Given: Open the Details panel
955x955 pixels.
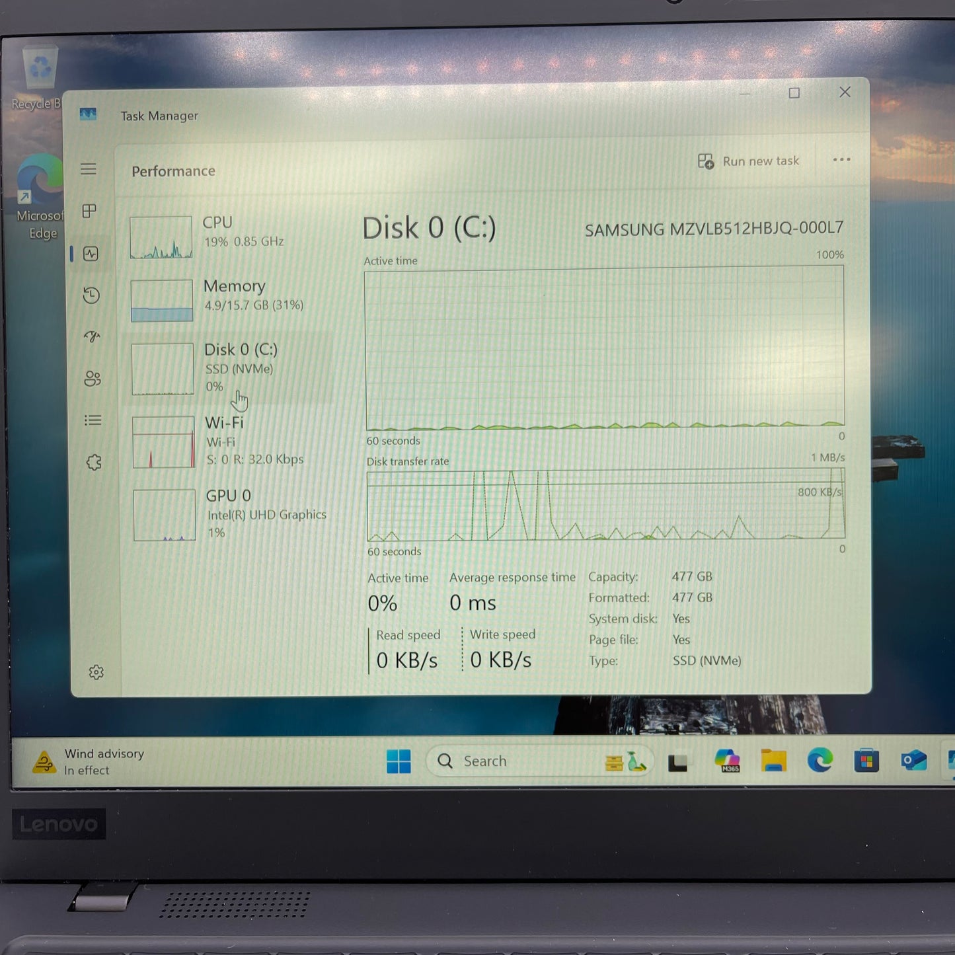Looking at the screenshot, I should tap(93, 420).
